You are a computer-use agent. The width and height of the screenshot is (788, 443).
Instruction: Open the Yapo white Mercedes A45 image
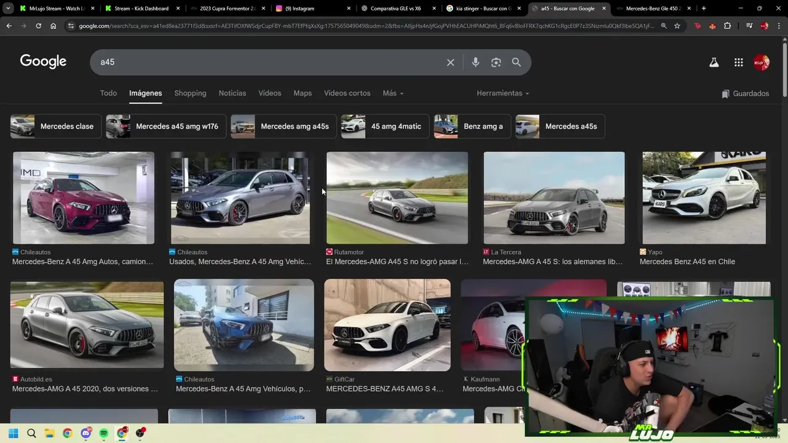pos(704,198)
